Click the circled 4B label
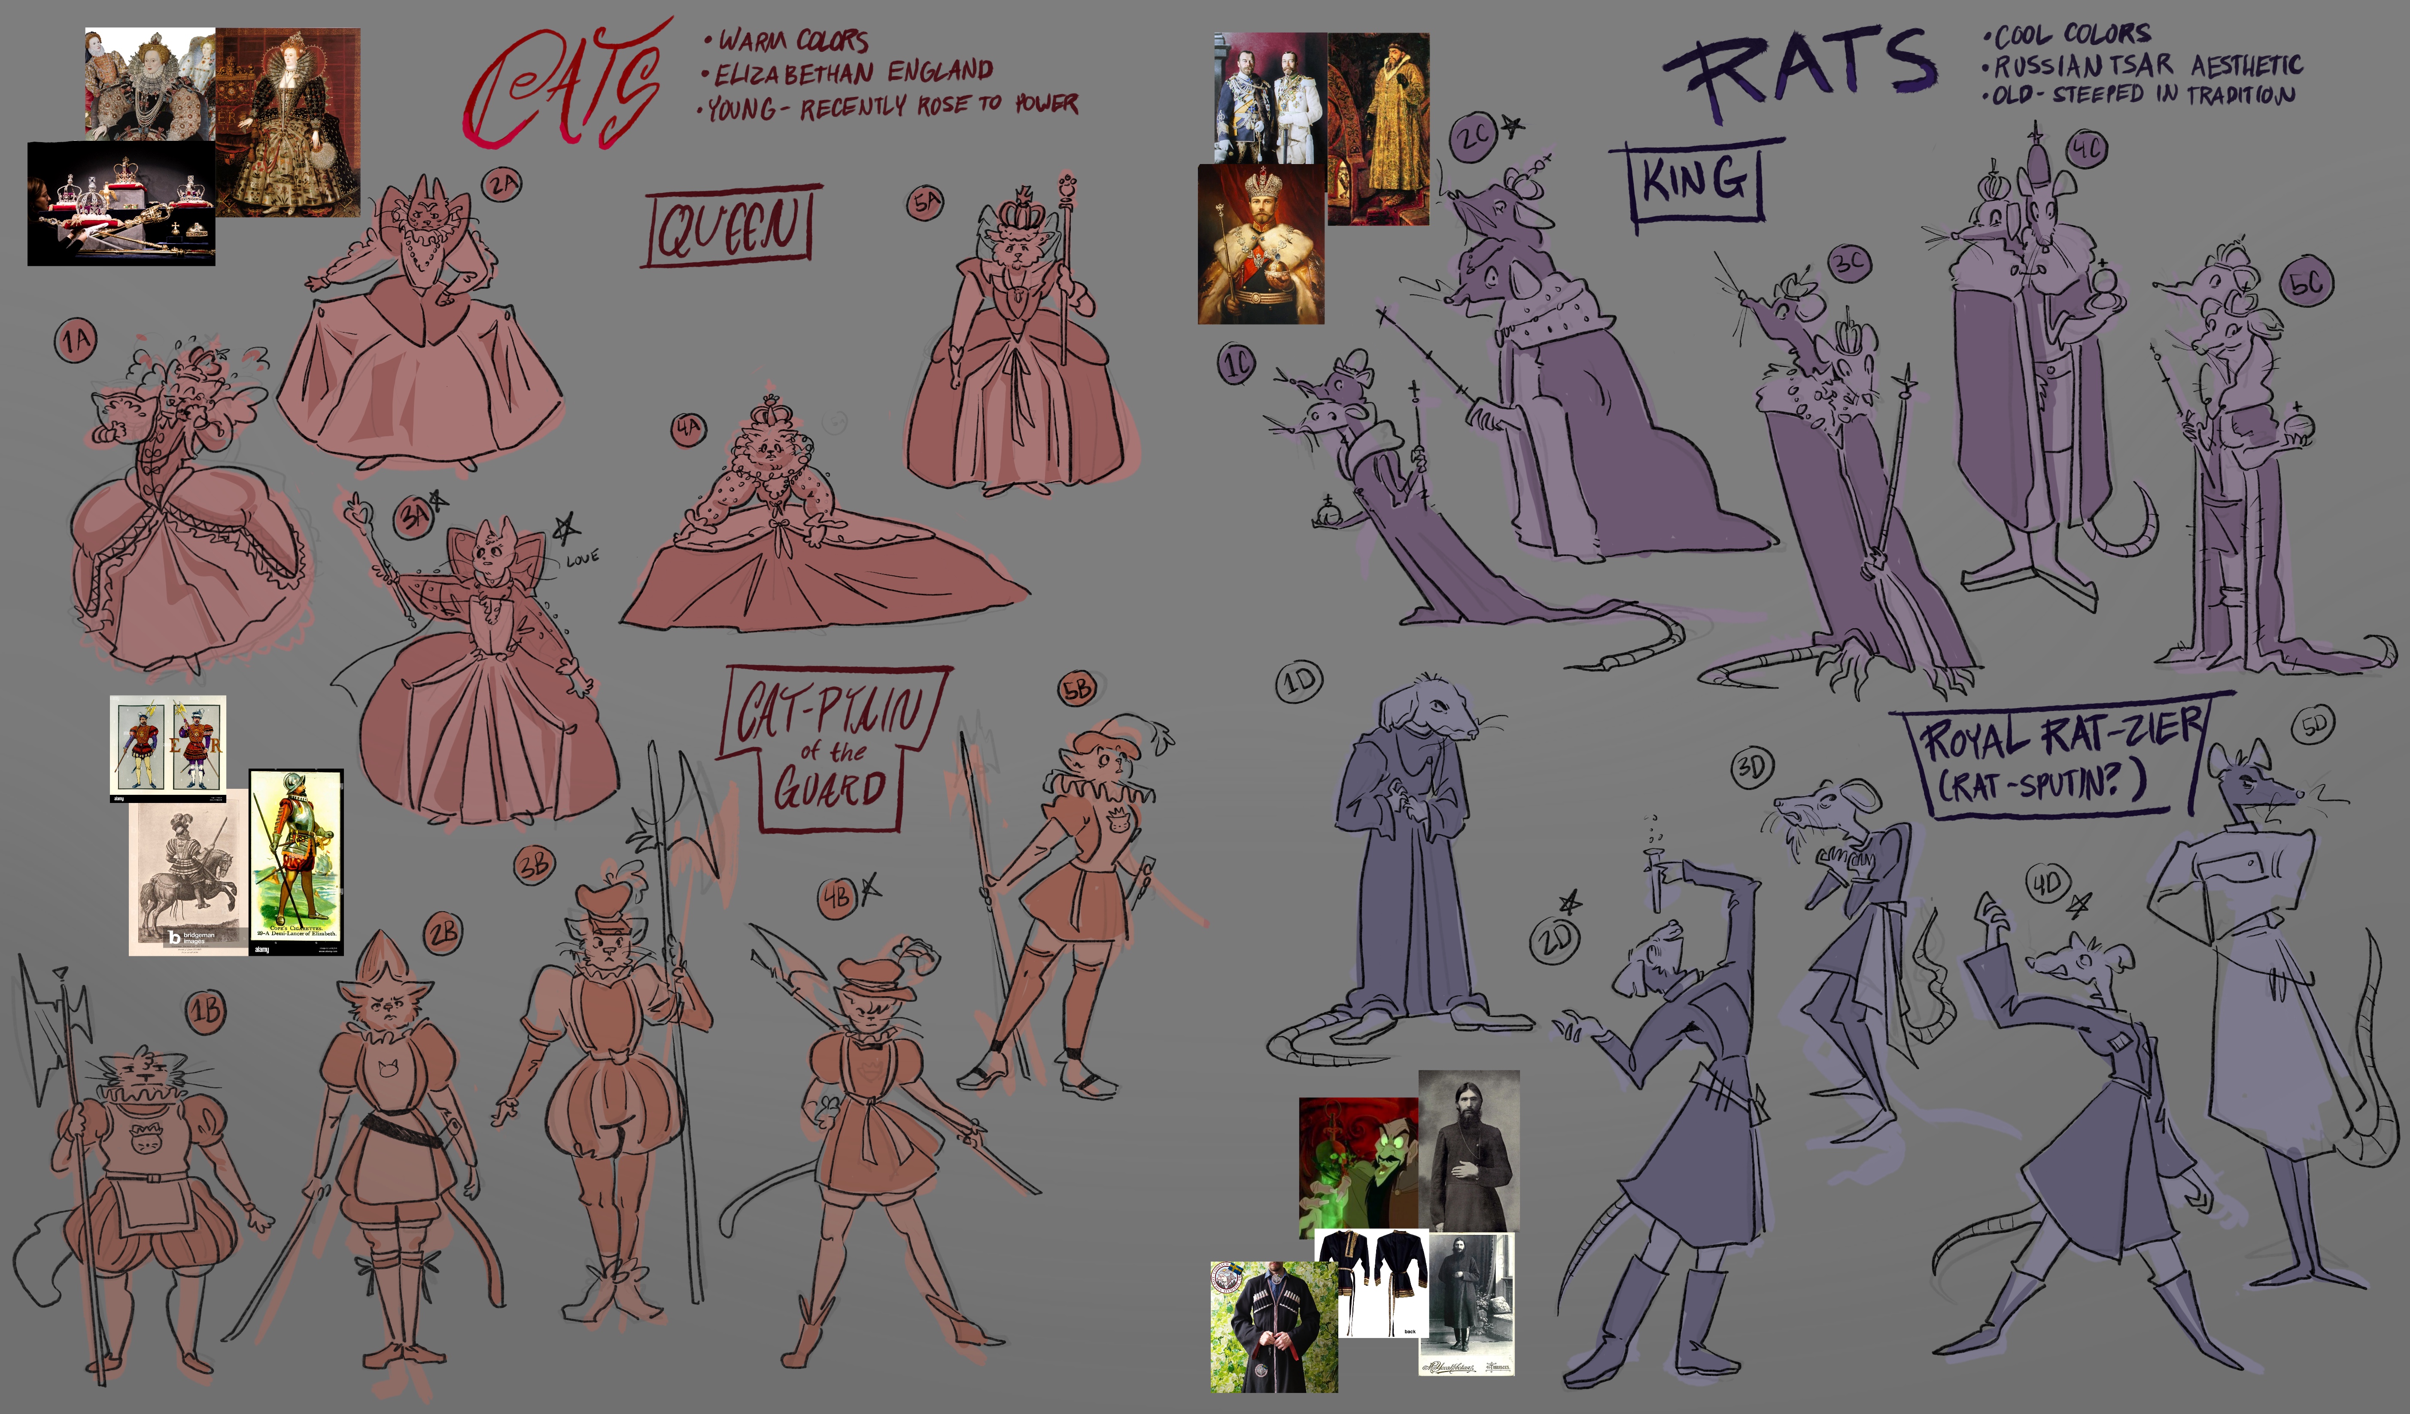Image resolution: width=2410 pixels, height=1414 pixels. coord(838,898)
